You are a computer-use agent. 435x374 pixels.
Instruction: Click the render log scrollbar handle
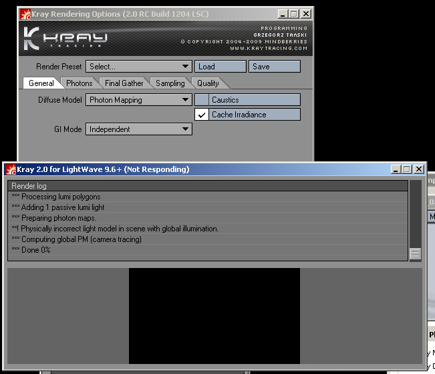pos(416,253)
